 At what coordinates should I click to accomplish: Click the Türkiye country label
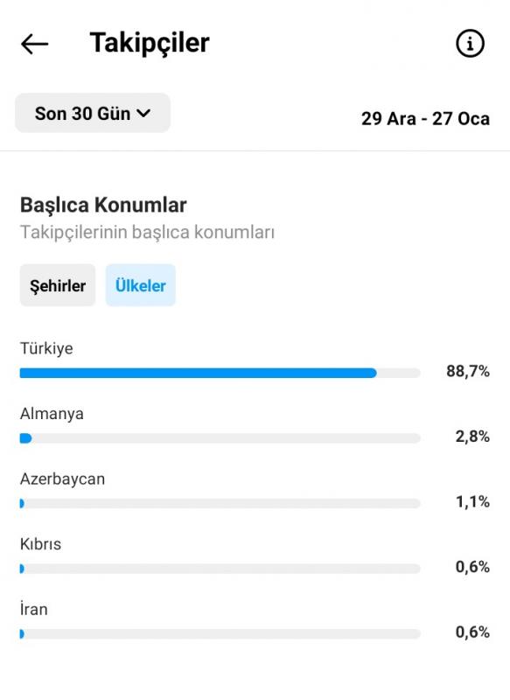tap(46, 348)
